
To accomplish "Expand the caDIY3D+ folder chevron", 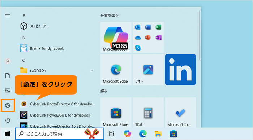I will click(91, 71).
